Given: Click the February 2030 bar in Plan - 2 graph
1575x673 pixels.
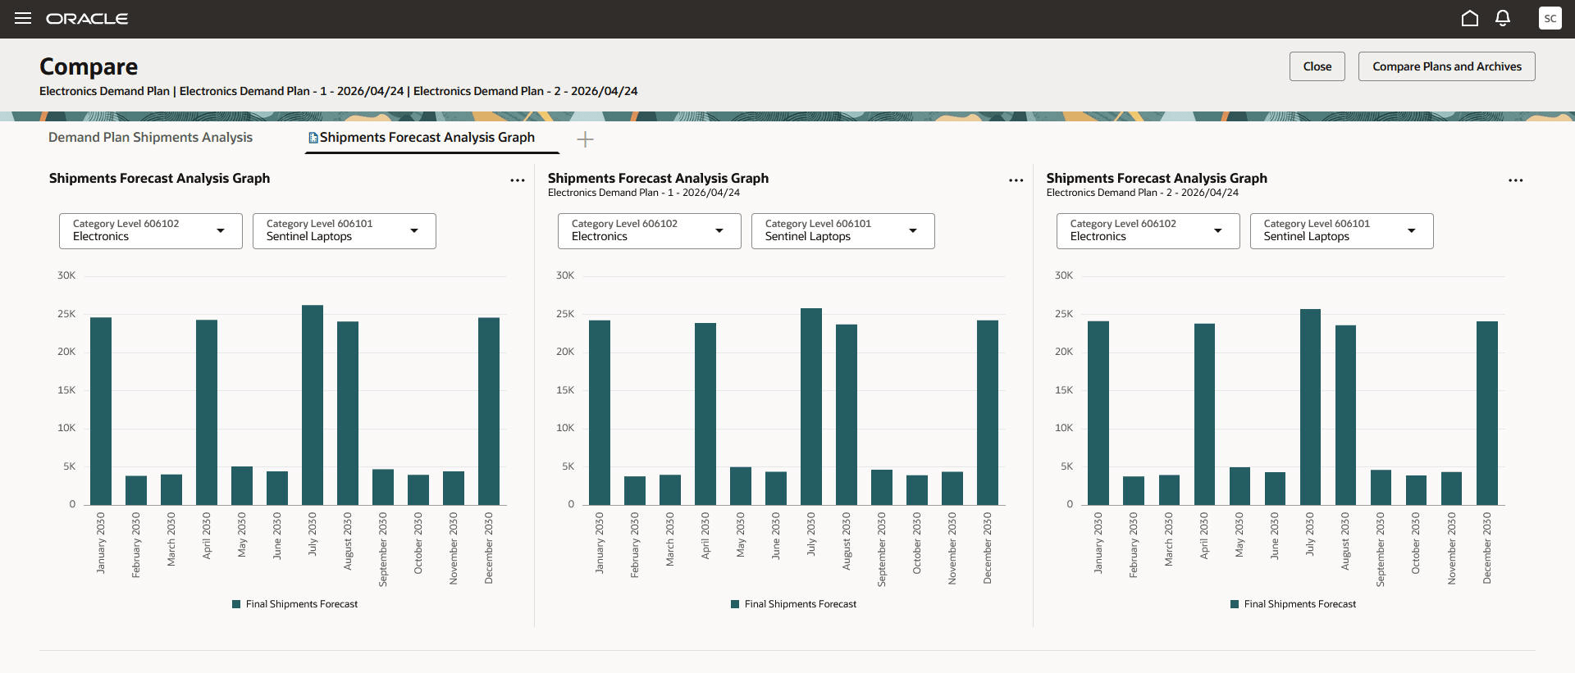Looking at the screenshot, I should coord(1134,490).
